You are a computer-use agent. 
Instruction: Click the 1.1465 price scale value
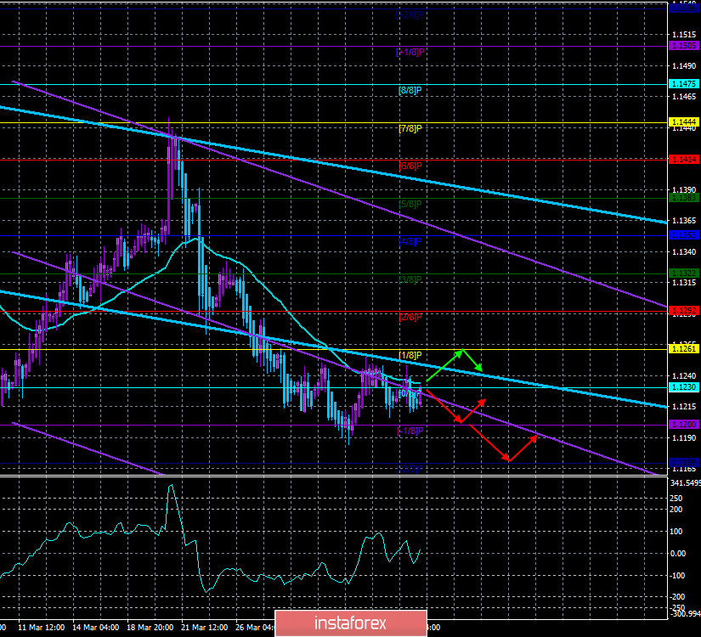(x=684, y=97)
